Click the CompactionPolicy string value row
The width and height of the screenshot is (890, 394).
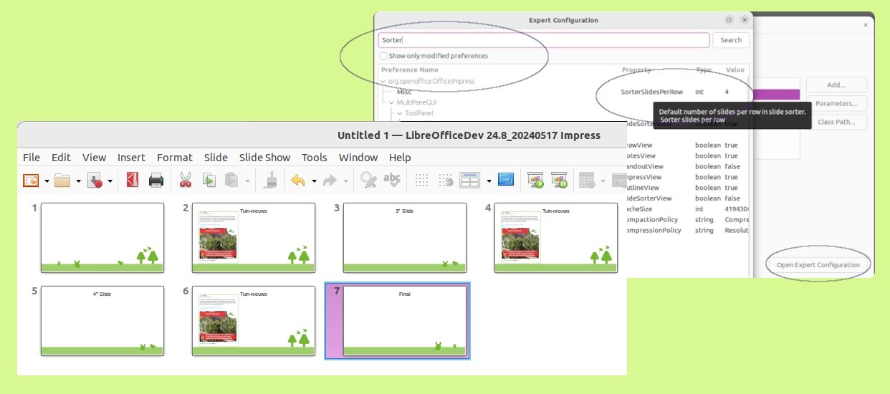686,220
